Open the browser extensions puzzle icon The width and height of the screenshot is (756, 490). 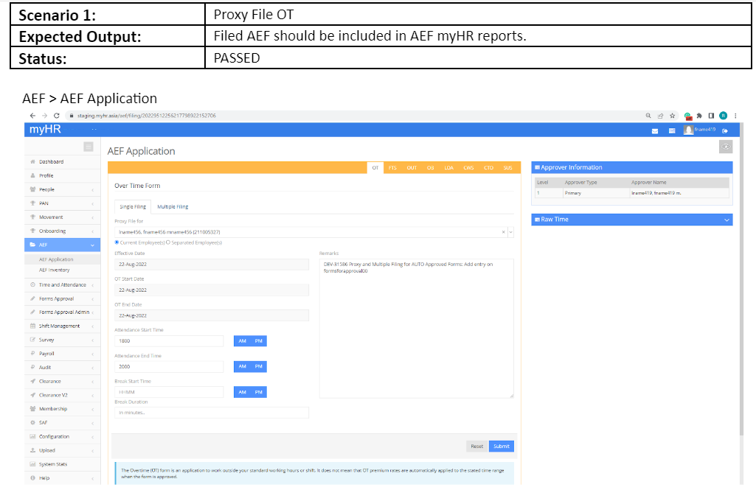coord(699,116)
